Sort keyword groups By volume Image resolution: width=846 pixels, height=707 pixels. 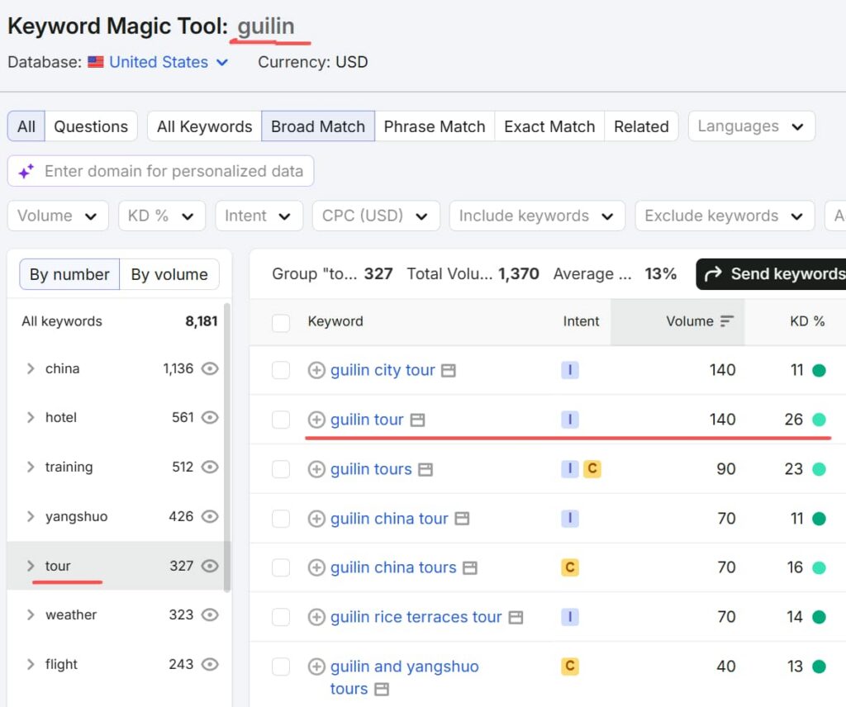[169, 274]
